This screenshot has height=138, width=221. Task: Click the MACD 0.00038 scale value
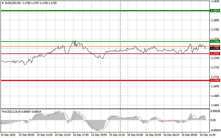click(215, 111)
